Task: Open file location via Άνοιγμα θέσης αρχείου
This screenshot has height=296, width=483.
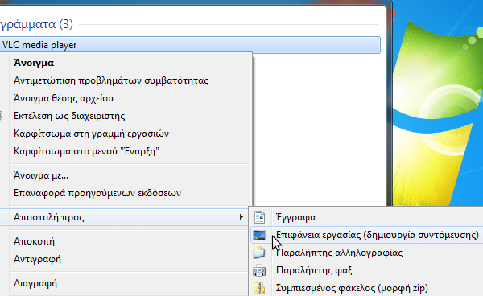Action: 64,98
